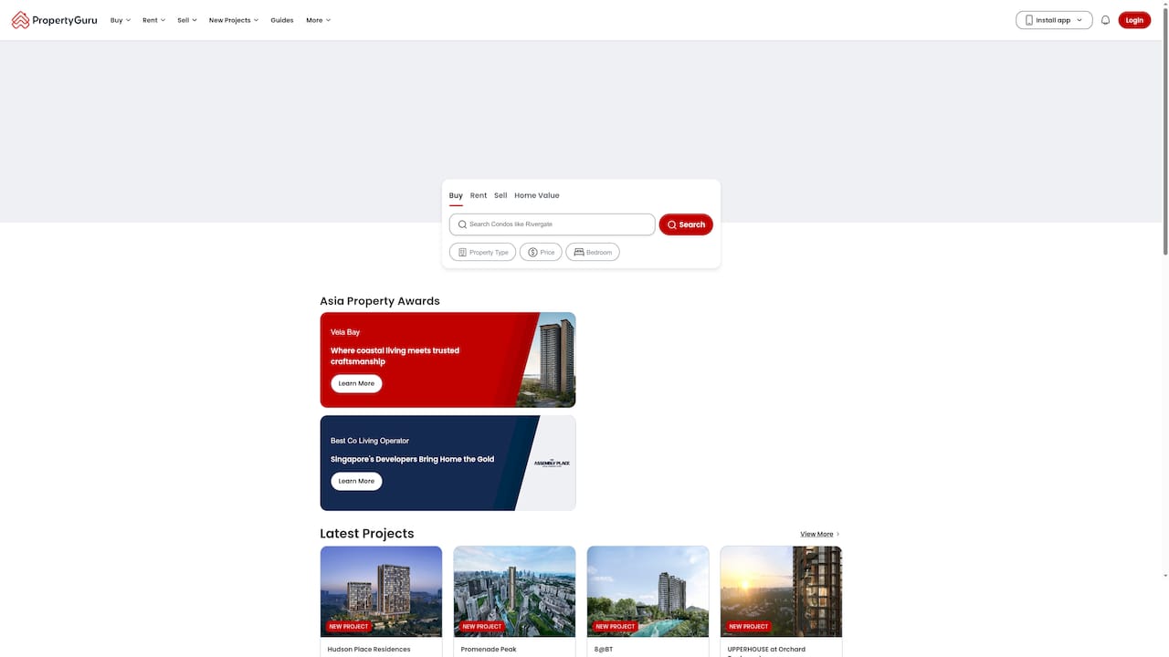This screenshot has height=657, width=1169.
Task: Click the UPPERHOUSE at Orchard title
Action: (x=766, y=651)
